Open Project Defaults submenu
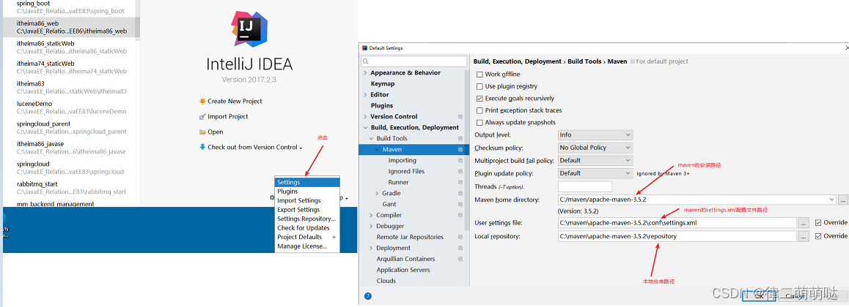849x307 pixels. 307,238
